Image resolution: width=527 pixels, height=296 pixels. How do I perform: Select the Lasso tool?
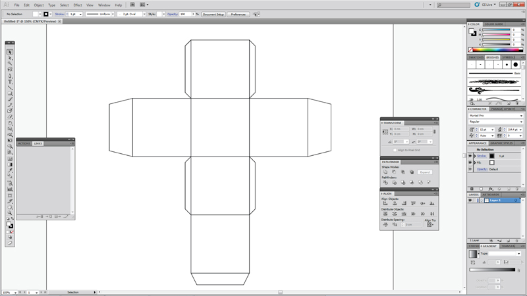[10, 69]
